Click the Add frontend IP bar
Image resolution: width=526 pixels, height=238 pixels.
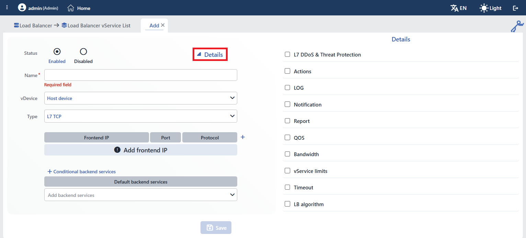pos(141,150)
